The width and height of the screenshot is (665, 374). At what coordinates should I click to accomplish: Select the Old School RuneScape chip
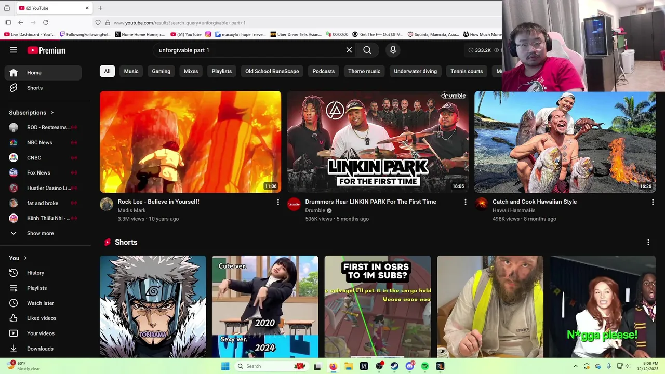272,71
